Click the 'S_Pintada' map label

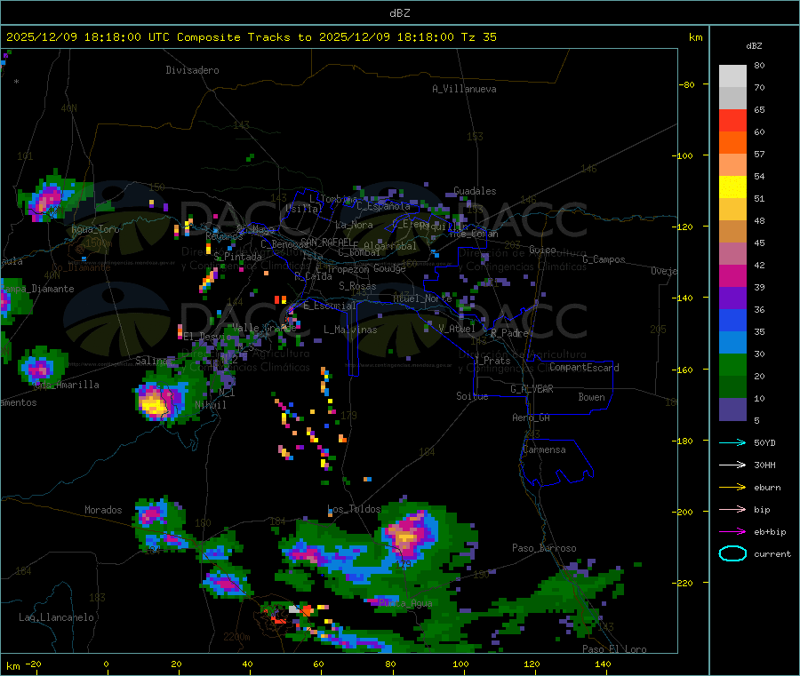[x=237, y=257]
